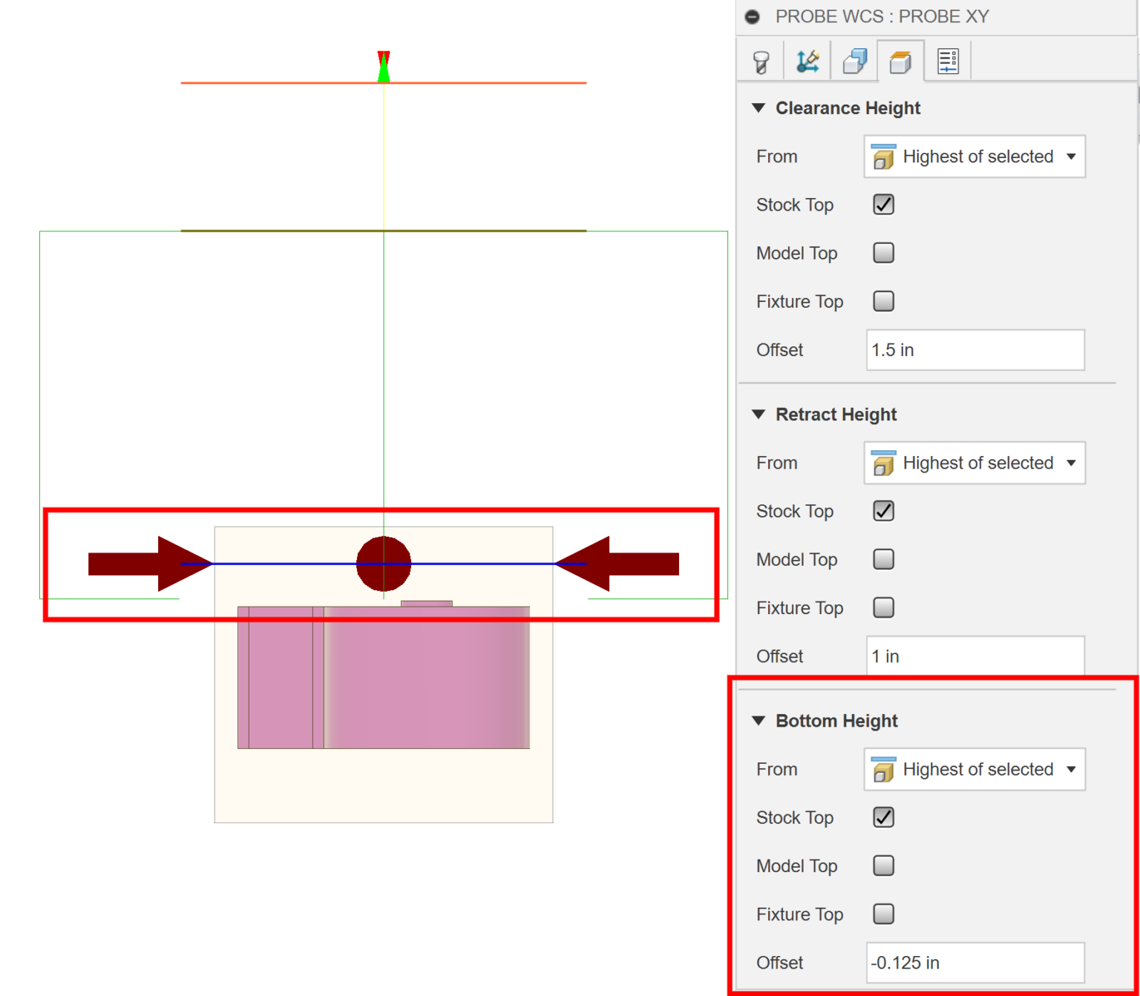Collapse the Bottom Height section
1140x996 pixels.
(x=759, y=720)
